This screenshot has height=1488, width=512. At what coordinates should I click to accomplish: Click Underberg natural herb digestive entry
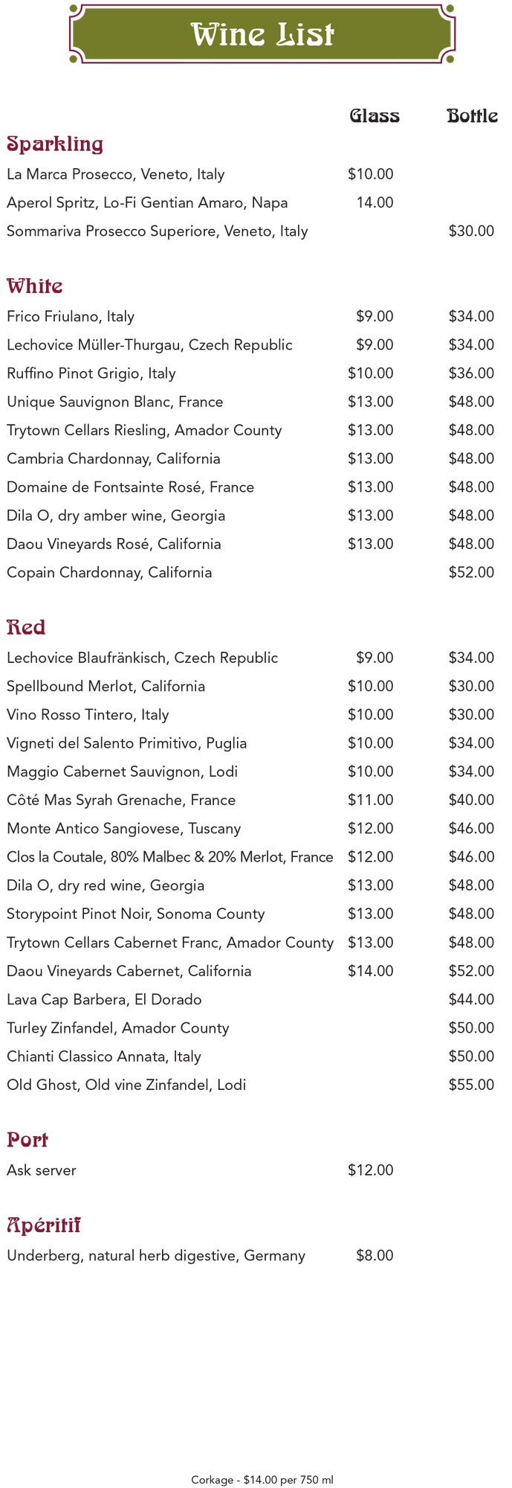pos(156,1257)
